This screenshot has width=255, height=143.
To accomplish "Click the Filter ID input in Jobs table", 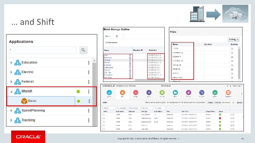I will tap(109, 108).
